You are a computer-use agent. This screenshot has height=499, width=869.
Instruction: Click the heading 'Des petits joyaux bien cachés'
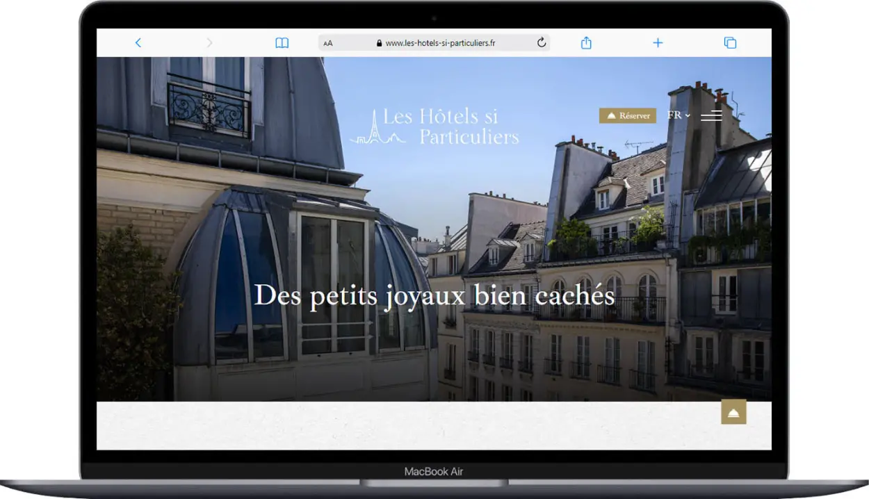pyautogui.click(x=434, y=296)
